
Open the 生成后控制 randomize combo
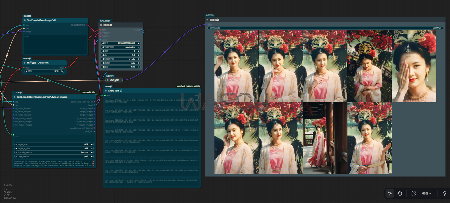point(121,47)
